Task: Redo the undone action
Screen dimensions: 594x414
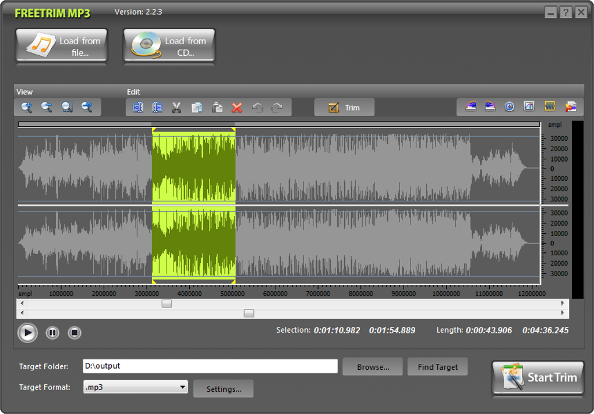Action: click(277, 107)
